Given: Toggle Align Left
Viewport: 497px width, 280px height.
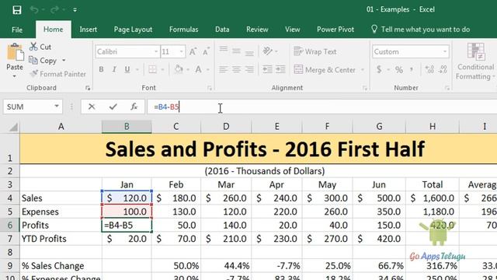Looking at the screenshot, I should pyautogui.click(x=224, y=69).
